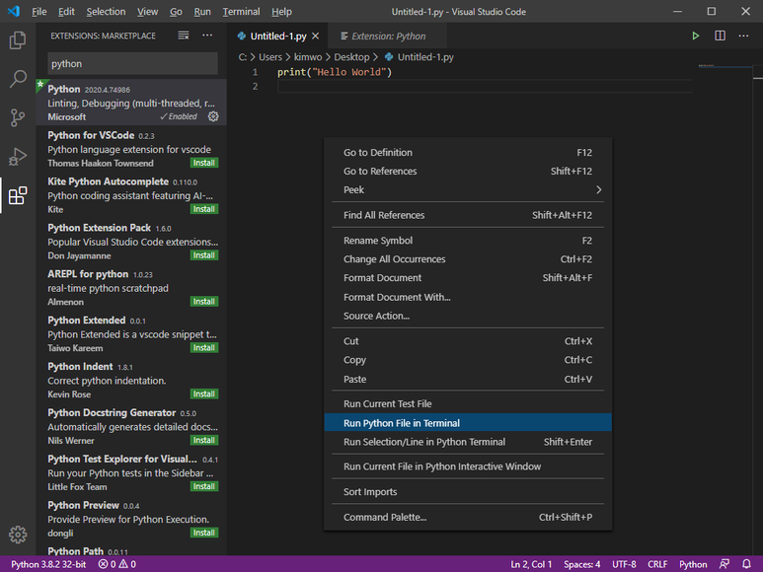Open the Edit menu
Viewport: 763px width, 572px height.
(66, 12)
